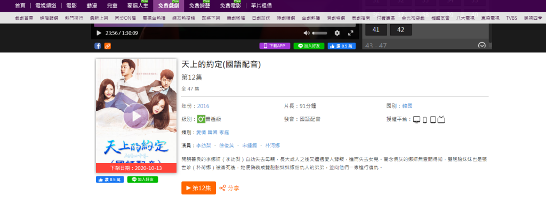
Task: Go to 首頁 in the top menu
Action: (20, 6)
